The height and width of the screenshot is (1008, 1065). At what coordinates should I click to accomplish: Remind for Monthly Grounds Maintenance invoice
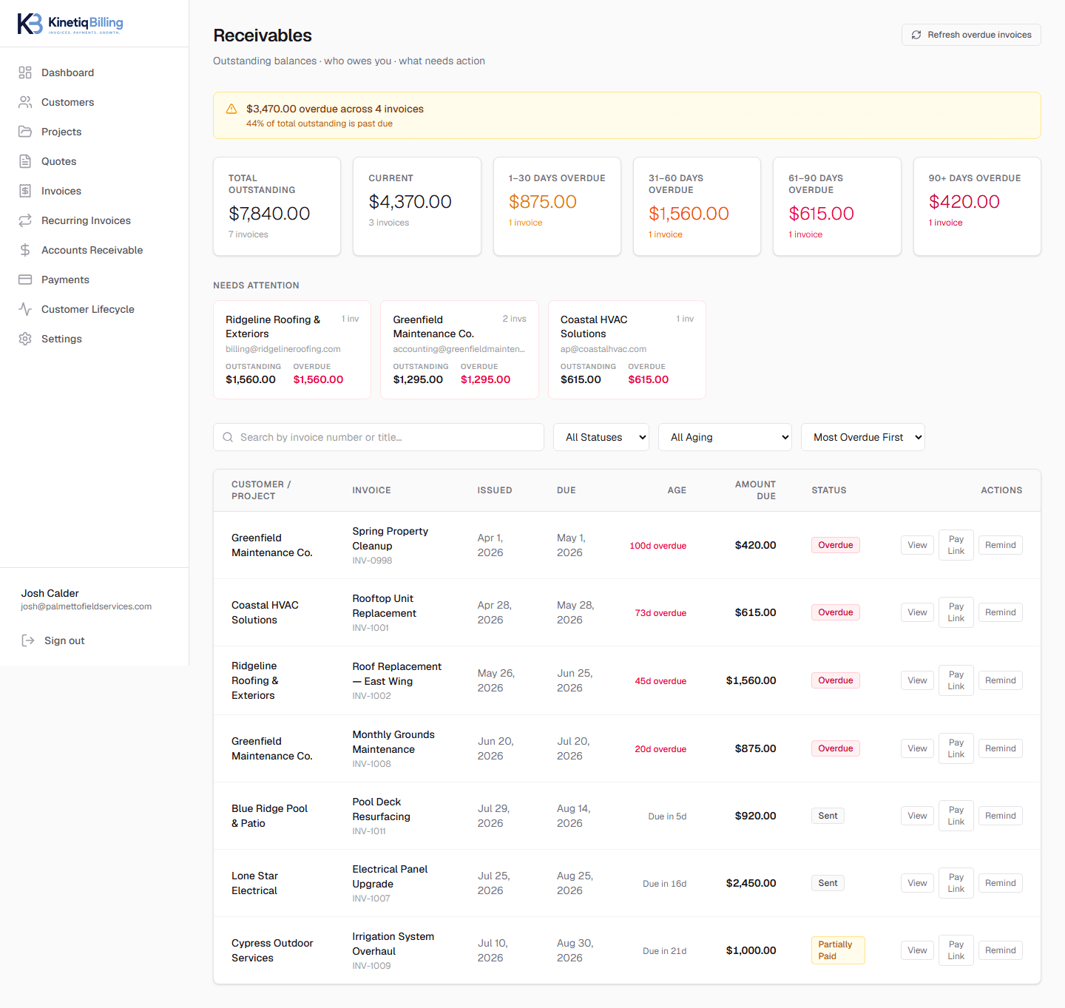pyautogui.click(x=1001, y=748)
